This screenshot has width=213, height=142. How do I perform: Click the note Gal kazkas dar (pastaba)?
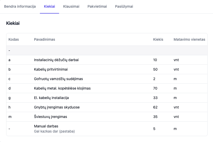(x=54, y=132)
